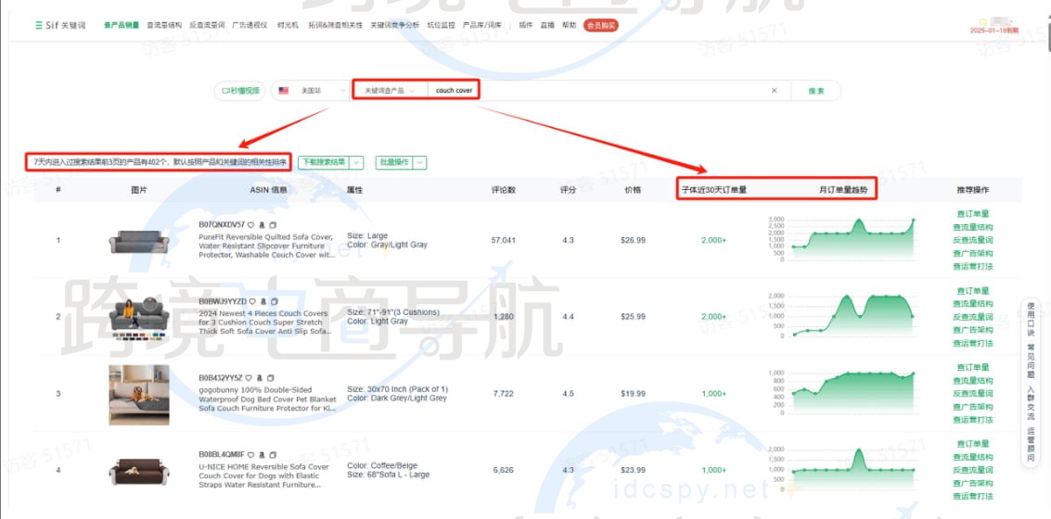Click the green 搜索 button
The image size is (1051, 519).
tap(816, 91)
